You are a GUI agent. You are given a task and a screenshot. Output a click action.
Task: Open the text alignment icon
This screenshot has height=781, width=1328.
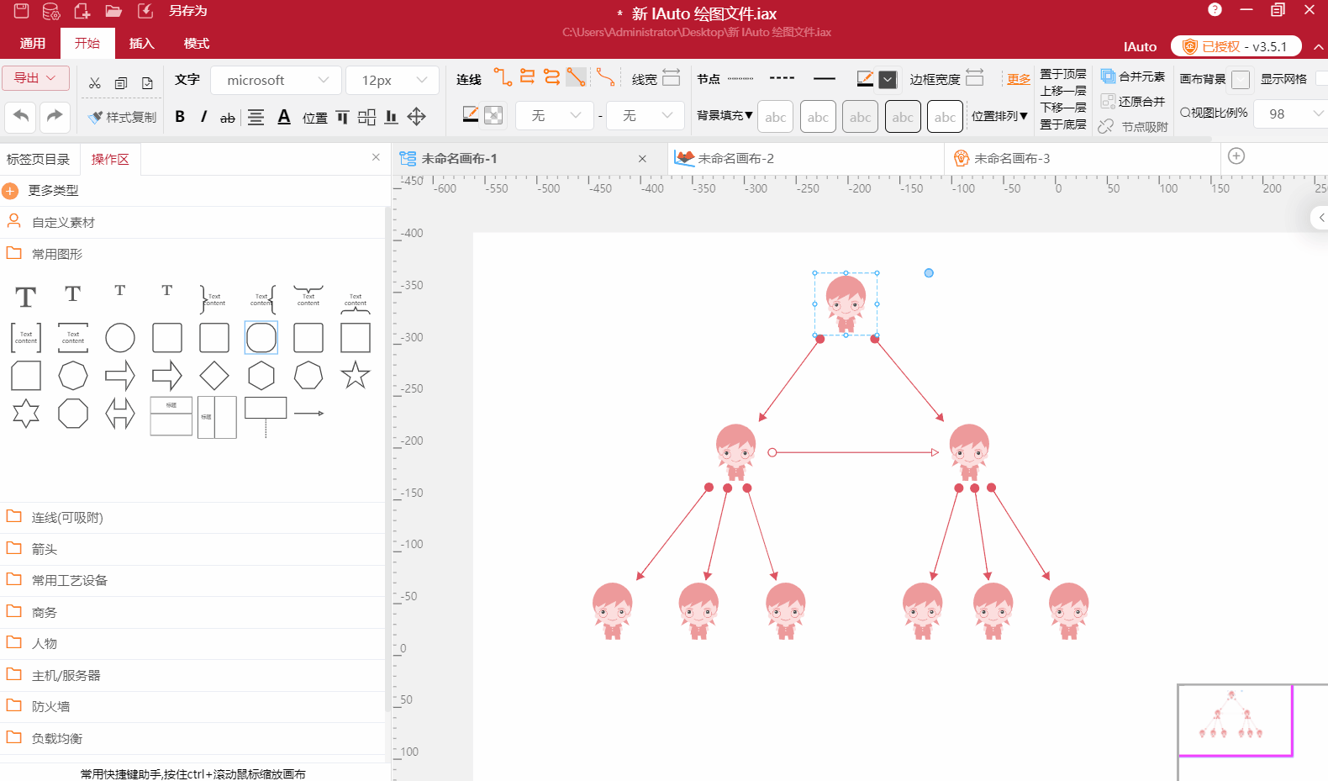[x=256, y=117]
